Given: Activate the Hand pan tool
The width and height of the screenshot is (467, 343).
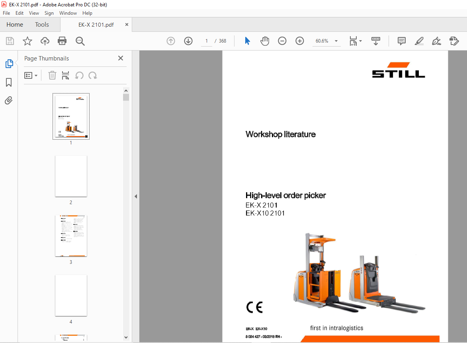Looking at the screenshot, I should tap(264, 41).
